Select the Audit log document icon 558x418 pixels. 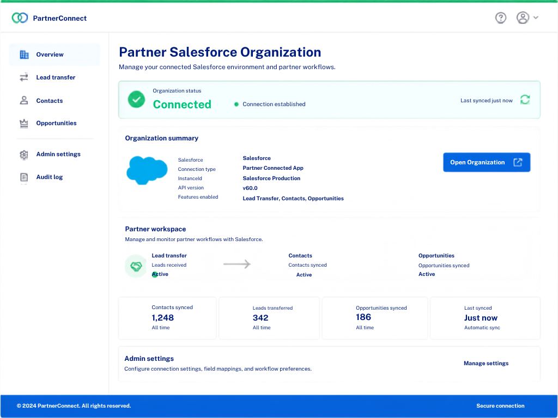coord(24,177)
